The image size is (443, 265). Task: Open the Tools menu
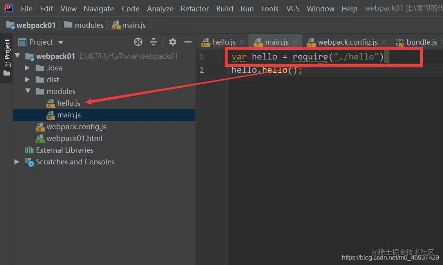(x=269, y=9)
